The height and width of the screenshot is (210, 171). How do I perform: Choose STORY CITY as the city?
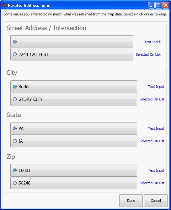(74, 99)
